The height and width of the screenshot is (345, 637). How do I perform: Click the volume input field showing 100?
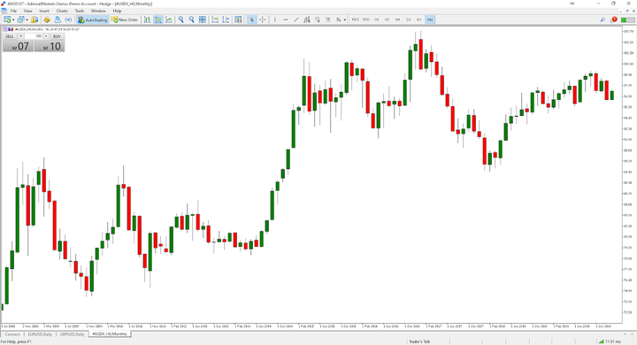[34, 36]
